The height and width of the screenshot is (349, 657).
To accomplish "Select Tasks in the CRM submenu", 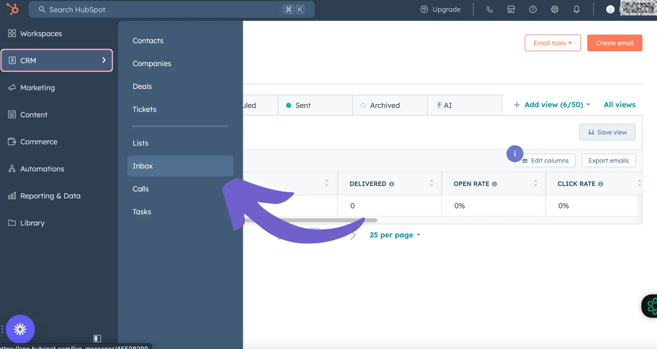I will click(180, 212).
